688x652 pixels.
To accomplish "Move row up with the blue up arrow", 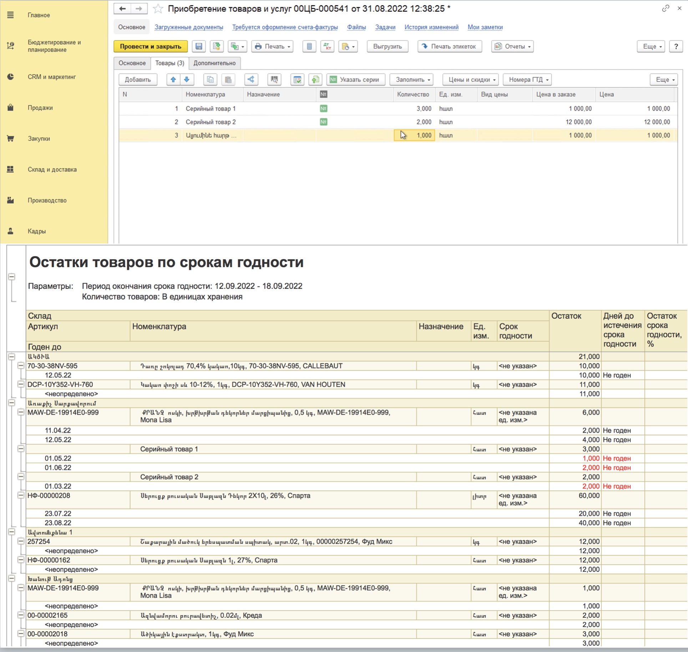I will pyautogui.click(x=173, y=79).
